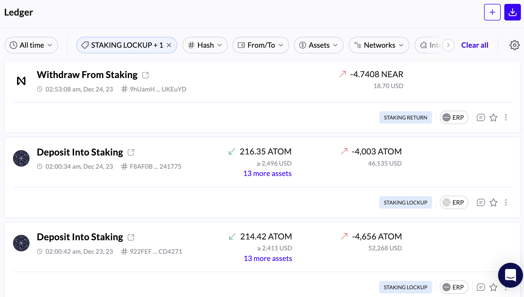Click the NEAR network logo icon
Viewport: 524px width, 297px height.
(21, 81)
